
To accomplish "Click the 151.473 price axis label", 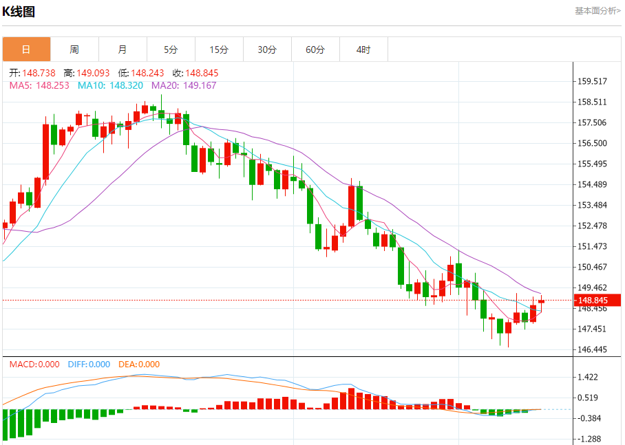I will point(593,246).
